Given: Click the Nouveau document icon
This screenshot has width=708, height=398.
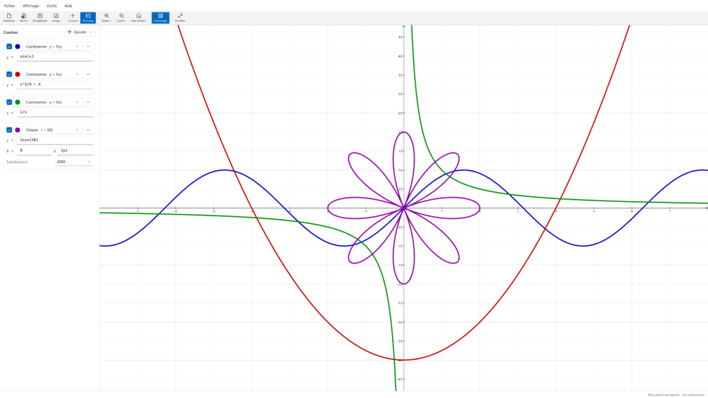Looking at the screenshot, I should [9, 17].
